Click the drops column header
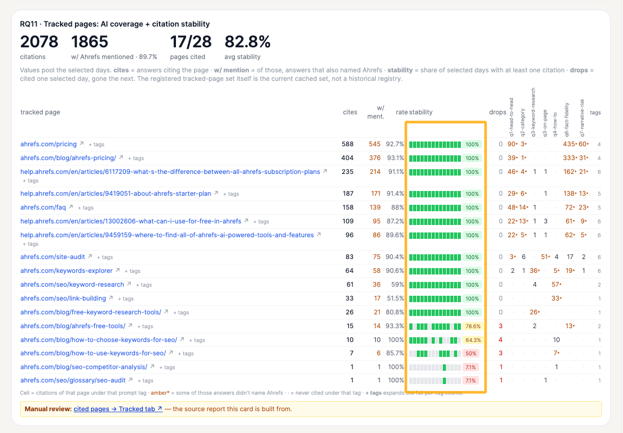 tap(498, 112)
